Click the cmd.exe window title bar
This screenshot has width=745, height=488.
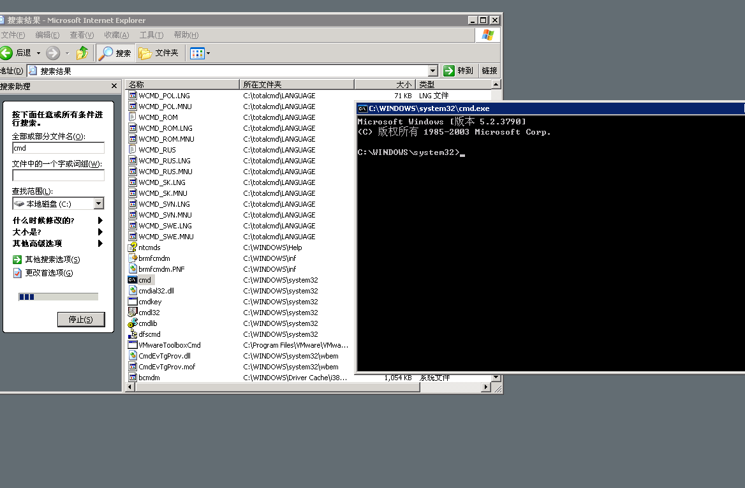(x=551, y=108)
